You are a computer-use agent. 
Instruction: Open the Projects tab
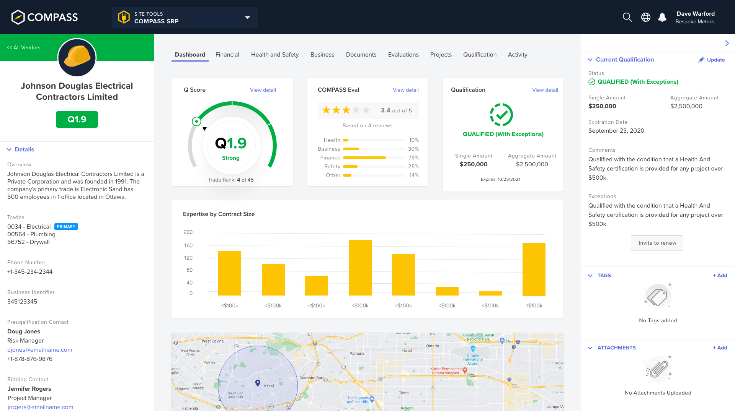[441, 55]
